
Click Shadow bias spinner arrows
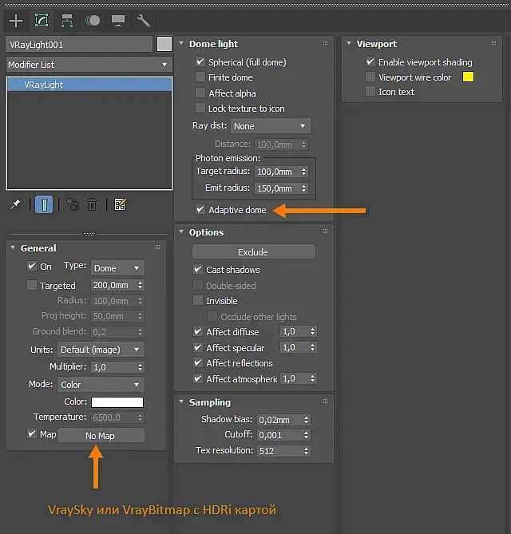(307, 420)
